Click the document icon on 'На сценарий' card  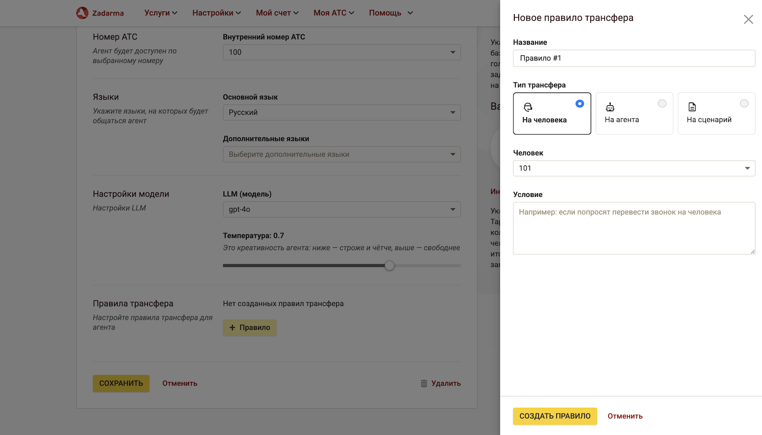(692, 107)
